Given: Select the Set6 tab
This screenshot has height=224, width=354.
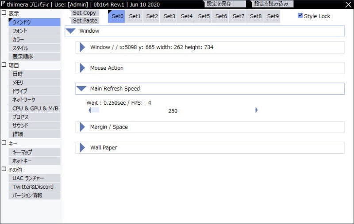Looking at the screenshot, I should tap(220, 16).
